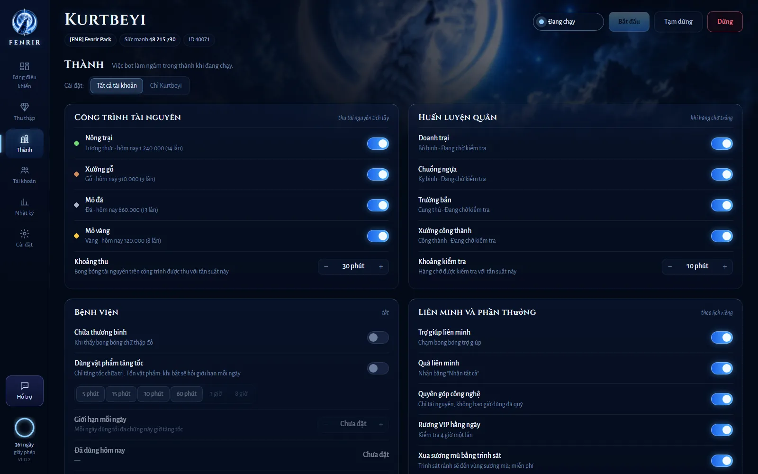Disable the Xưởng gỗ toggle
The width and height of the screenshot is (758, 474).
(x=378, y=174)
